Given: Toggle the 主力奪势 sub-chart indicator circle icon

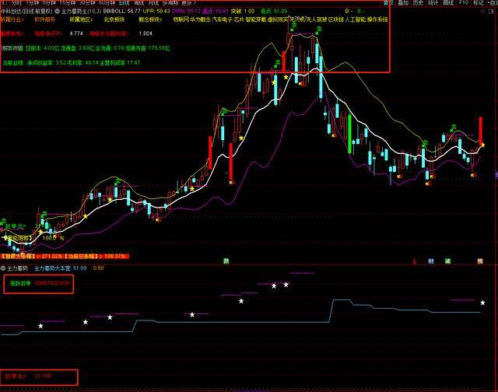Looking at the screenshot, I should coord(5,268).
